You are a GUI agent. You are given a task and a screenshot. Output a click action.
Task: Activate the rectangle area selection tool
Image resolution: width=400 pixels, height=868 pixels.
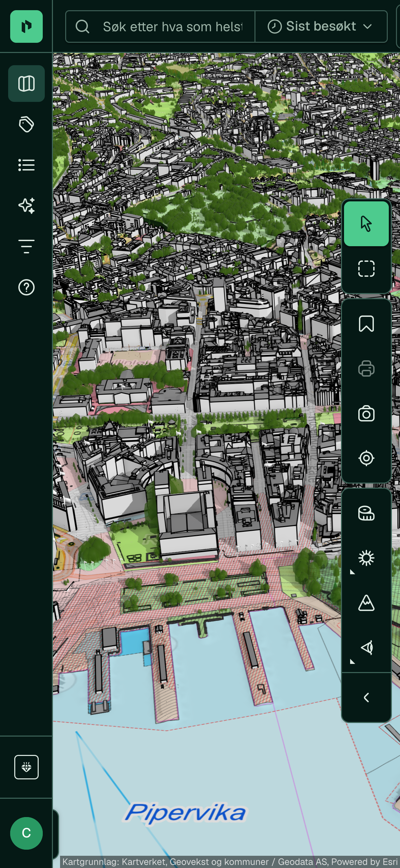pyautogui.click(x=366, y=269)
